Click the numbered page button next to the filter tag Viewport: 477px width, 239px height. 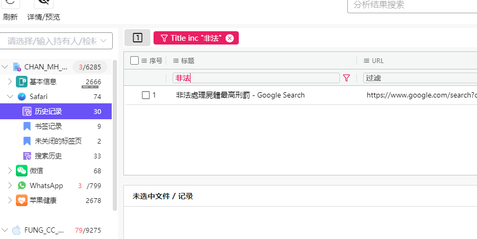point(138,38)
